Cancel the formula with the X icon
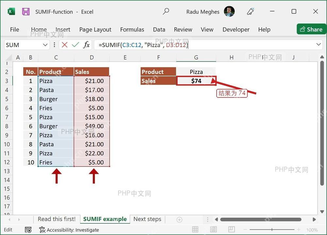The image size is (327, 235). [x=65, y=45]
